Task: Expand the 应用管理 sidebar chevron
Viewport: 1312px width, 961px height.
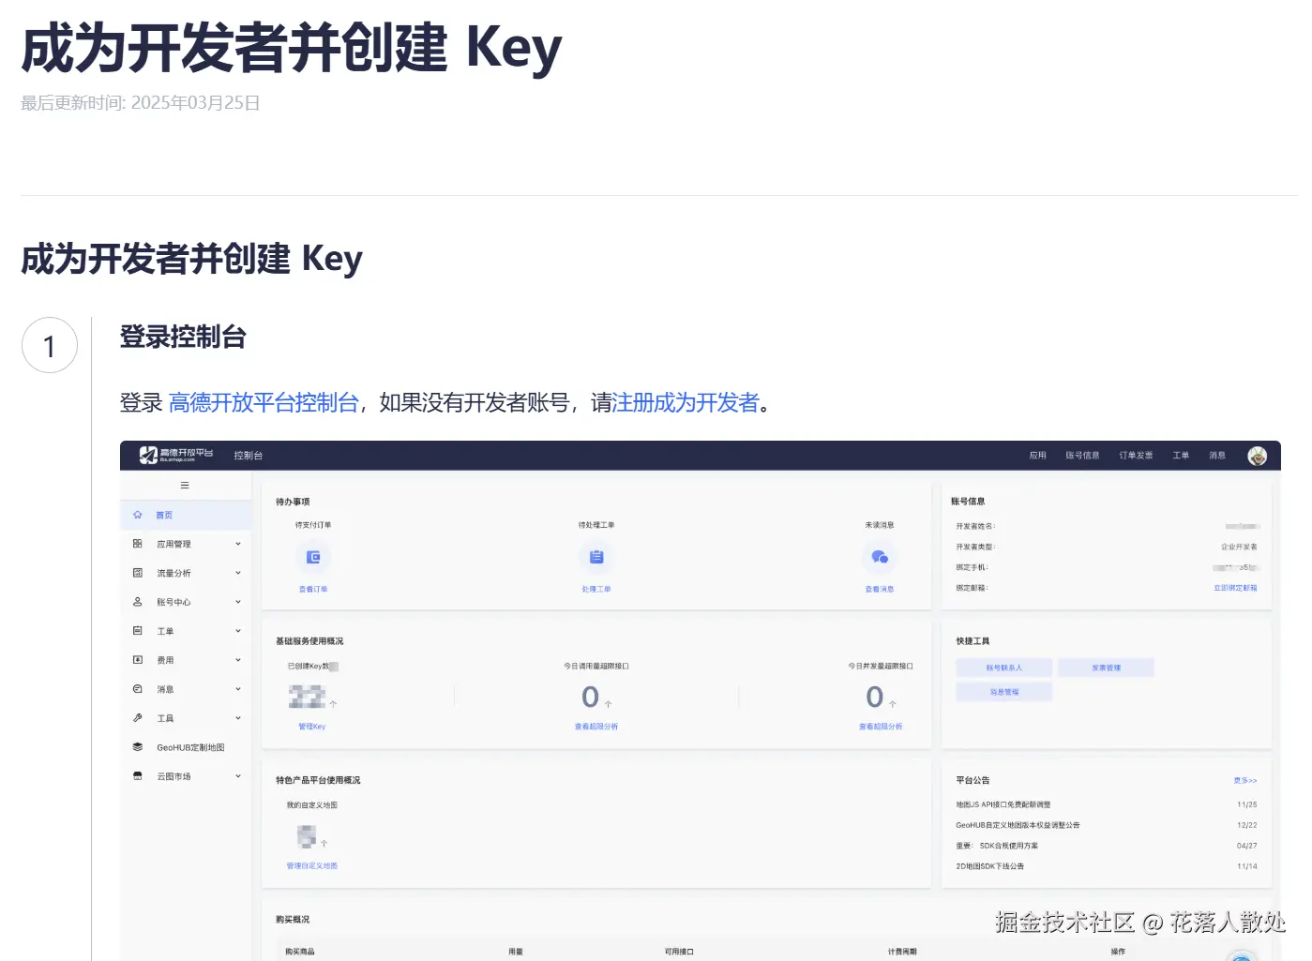Action: (238, 544)
